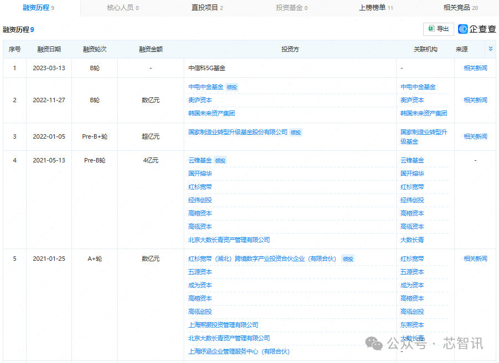
Task: Open investor 成为资本 in 投资方 column
Action: point(200,285)
